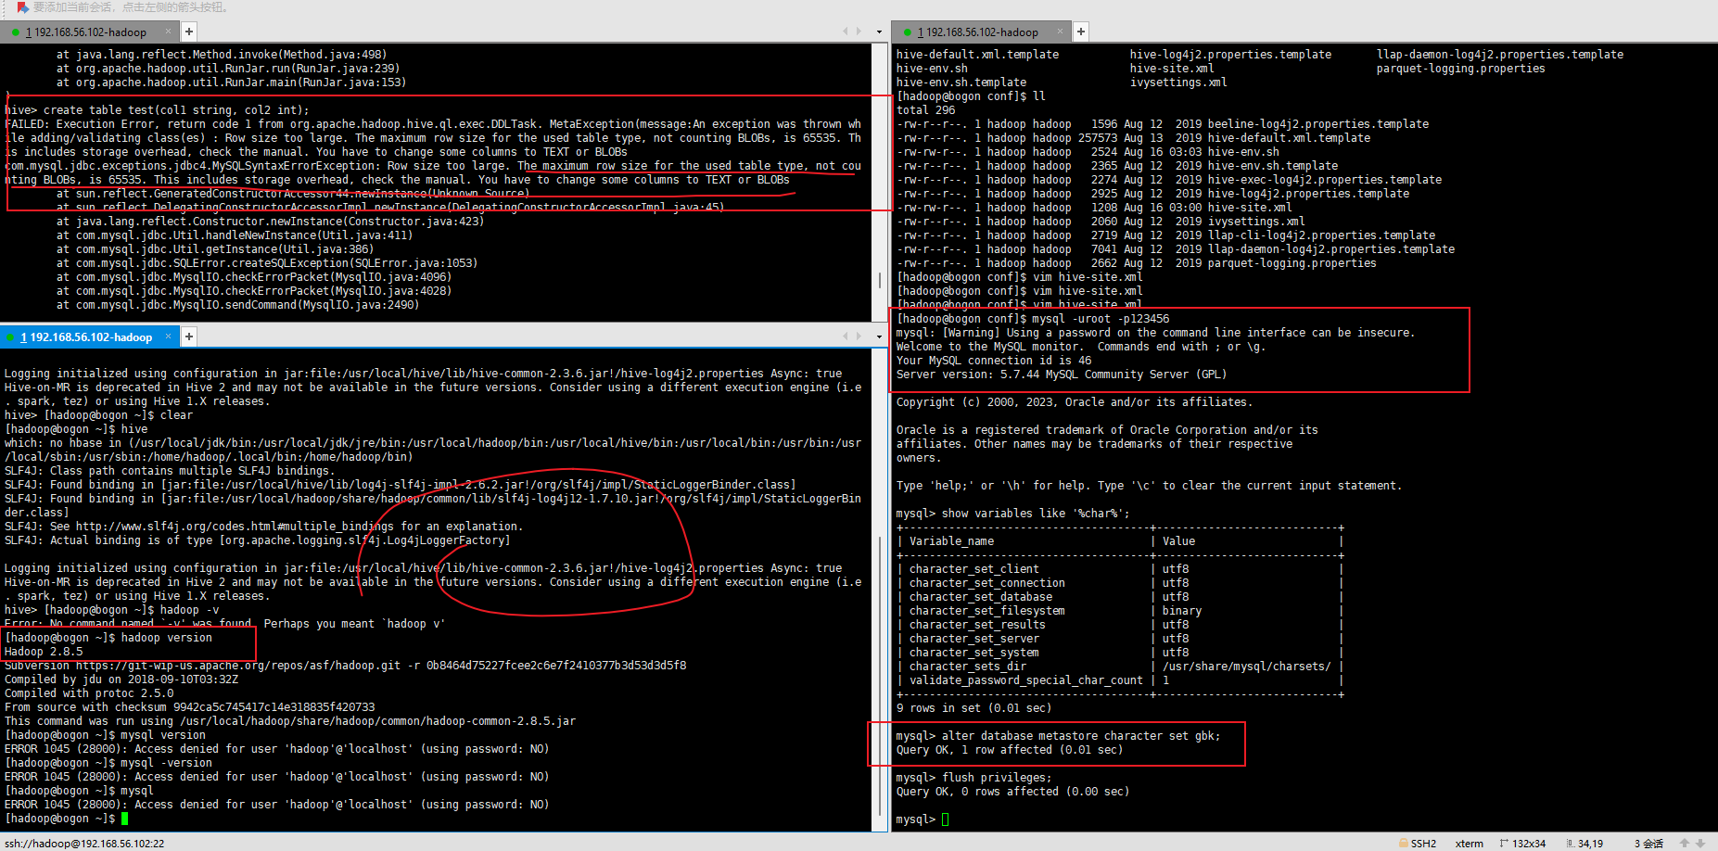Open the bottom-left pane's tab list dropdown
The height and width of the screenshot is (851, 1718).
[879, 337]
